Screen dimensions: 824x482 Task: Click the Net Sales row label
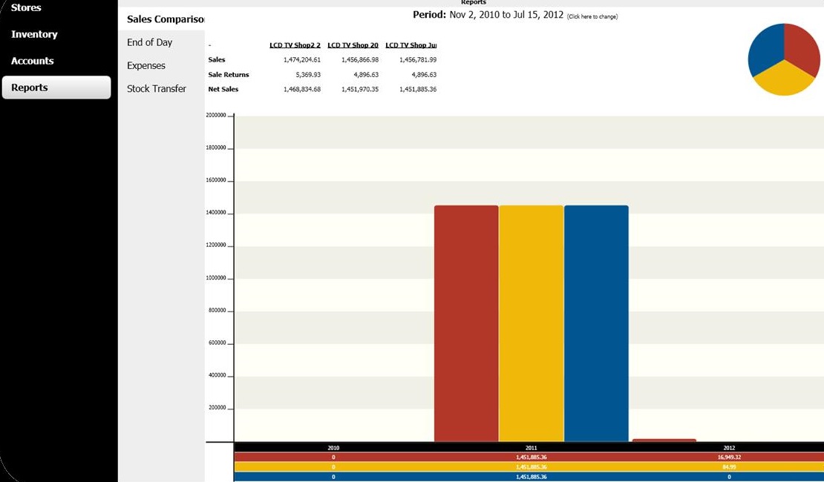(x=224, y=89)
